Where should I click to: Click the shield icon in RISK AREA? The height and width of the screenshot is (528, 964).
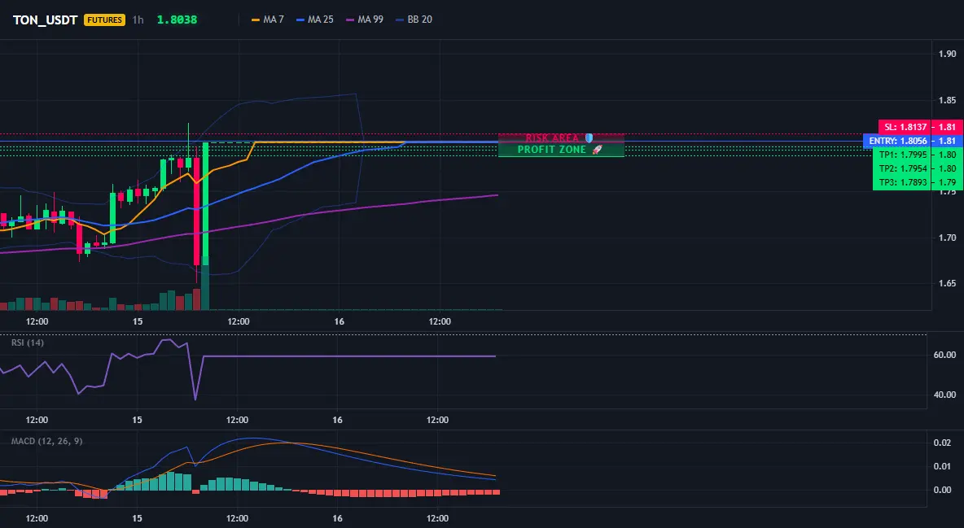(589, 137)
